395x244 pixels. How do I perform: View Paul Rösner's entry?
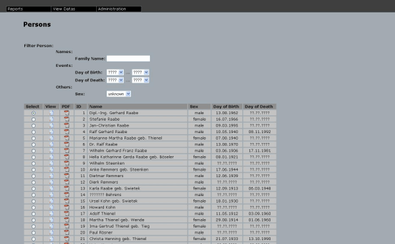point(51,232)
